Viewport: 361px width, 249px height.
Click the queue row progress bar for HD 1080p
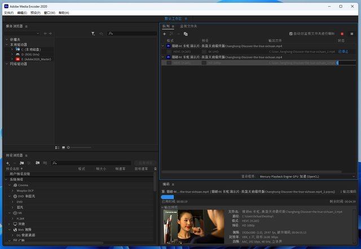coord(346,63)
